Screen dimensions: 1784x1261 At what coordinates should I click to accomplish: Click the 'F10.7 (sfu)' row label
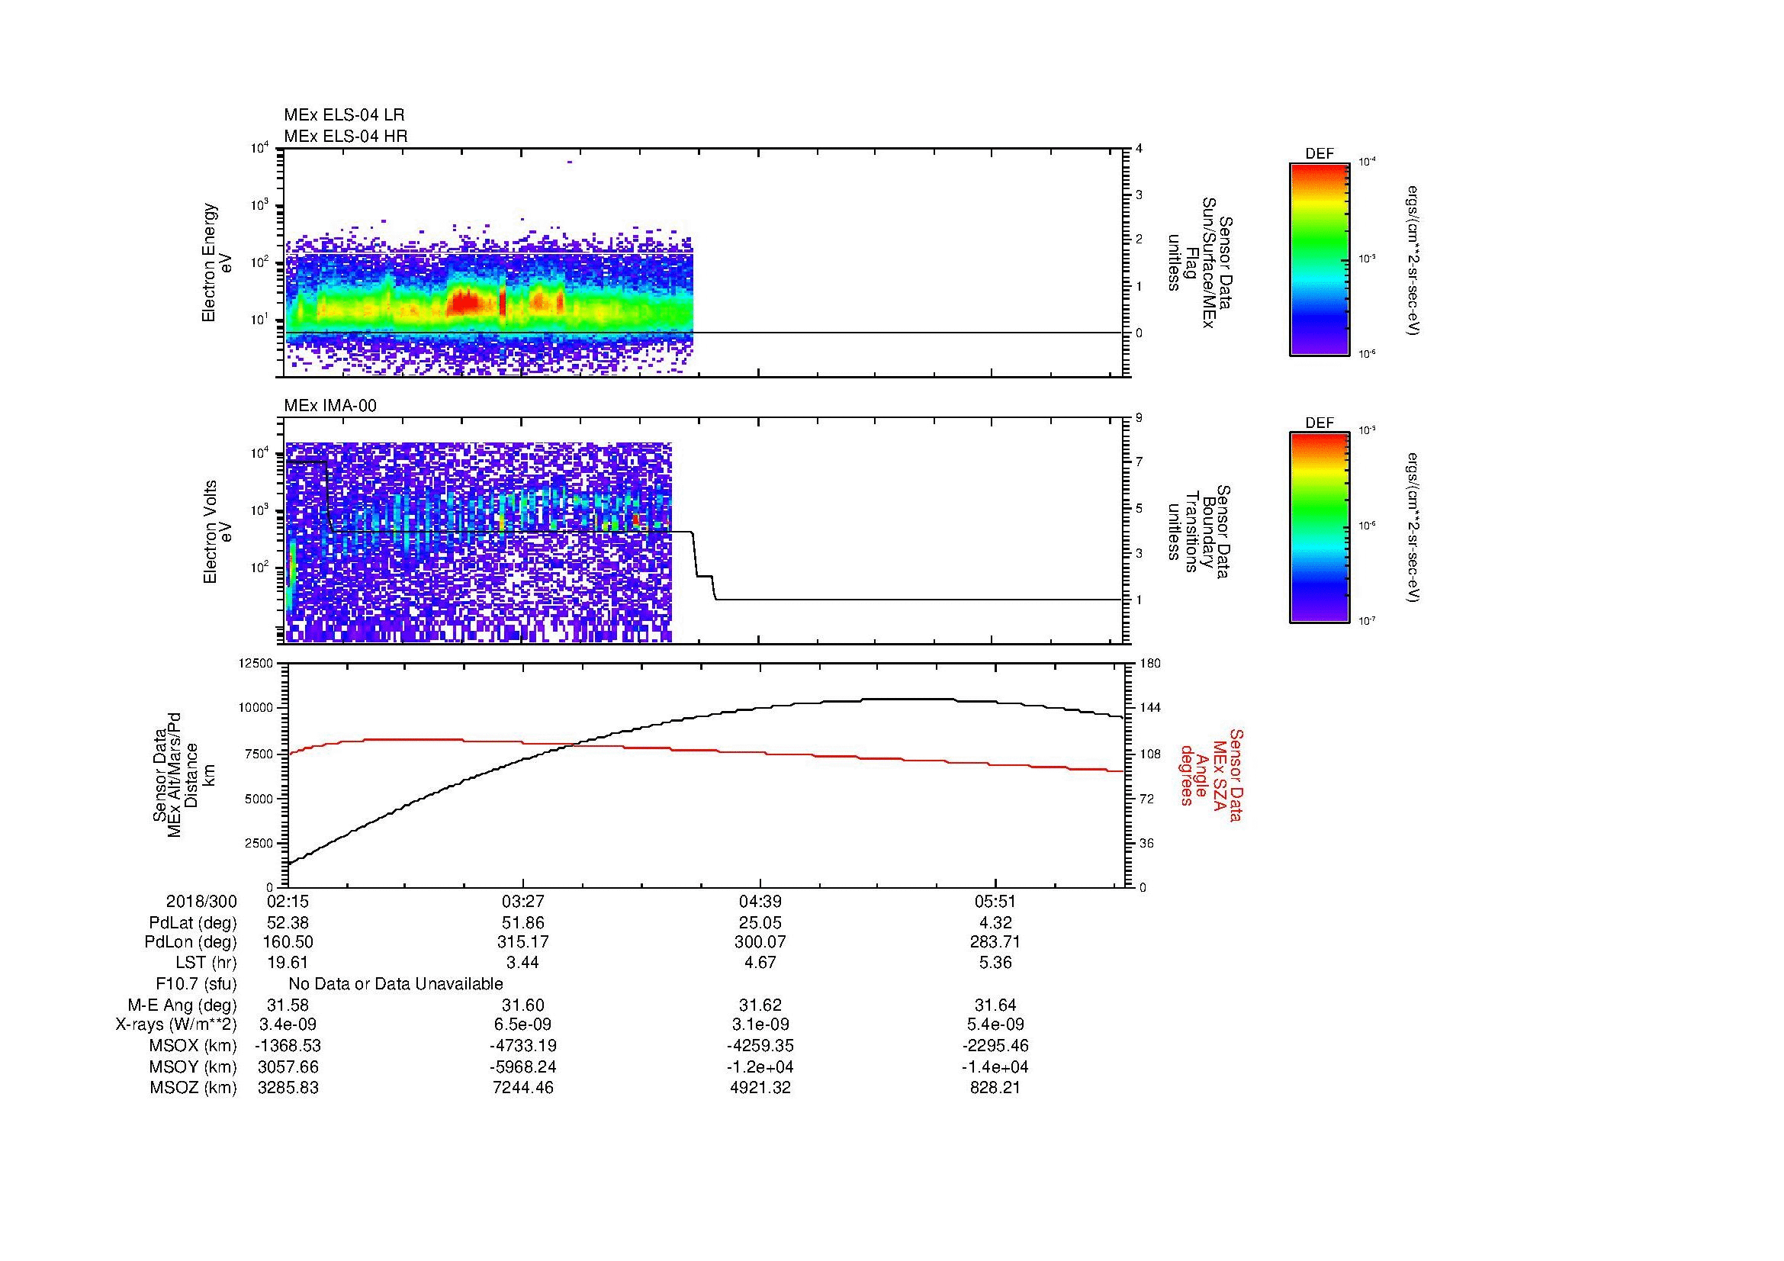195,984
